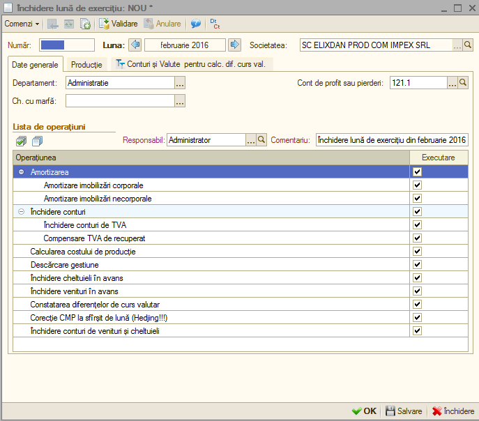Click the blue help speech bubble icon
Screen dimensions: 479x421
195,24
